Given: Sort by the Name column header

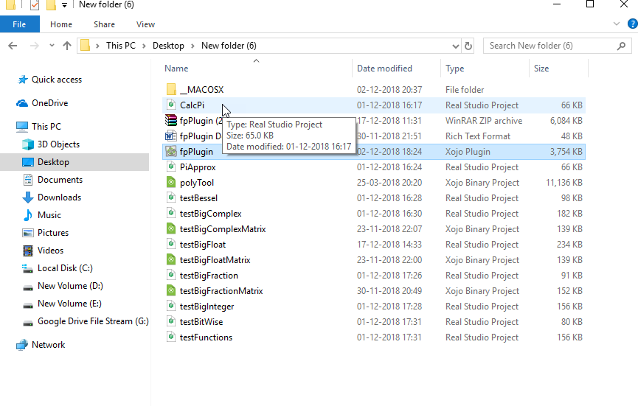Looking at the screenshot, I should pyautogui.click(x=176, y=69).
